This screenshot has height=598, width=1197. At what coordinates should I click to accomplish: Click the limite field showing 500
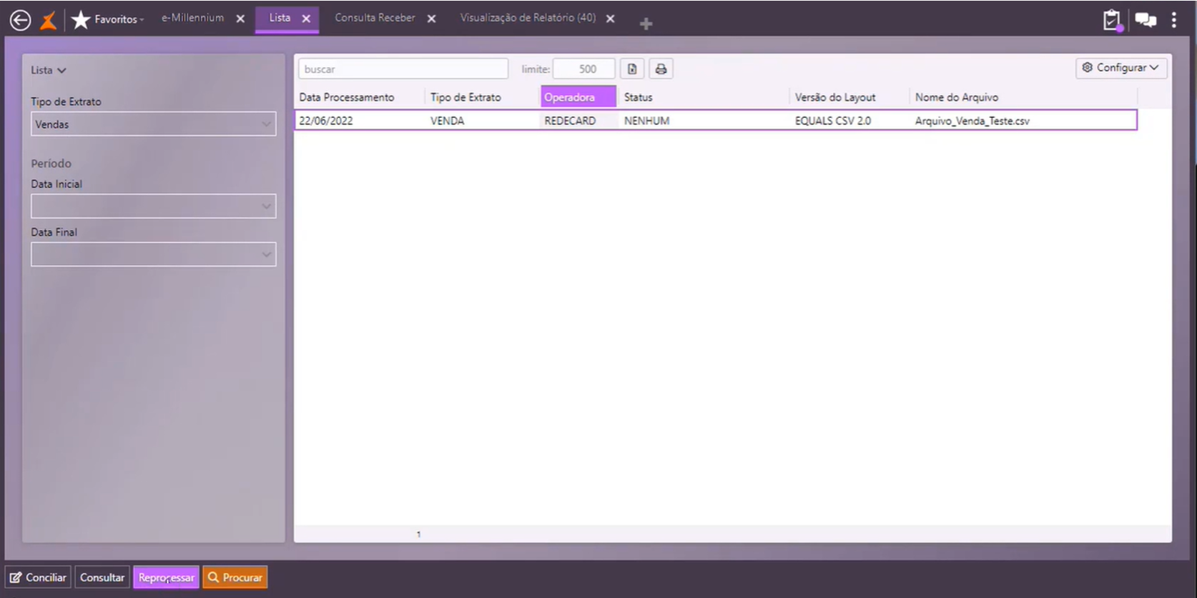tap(583, 69)
